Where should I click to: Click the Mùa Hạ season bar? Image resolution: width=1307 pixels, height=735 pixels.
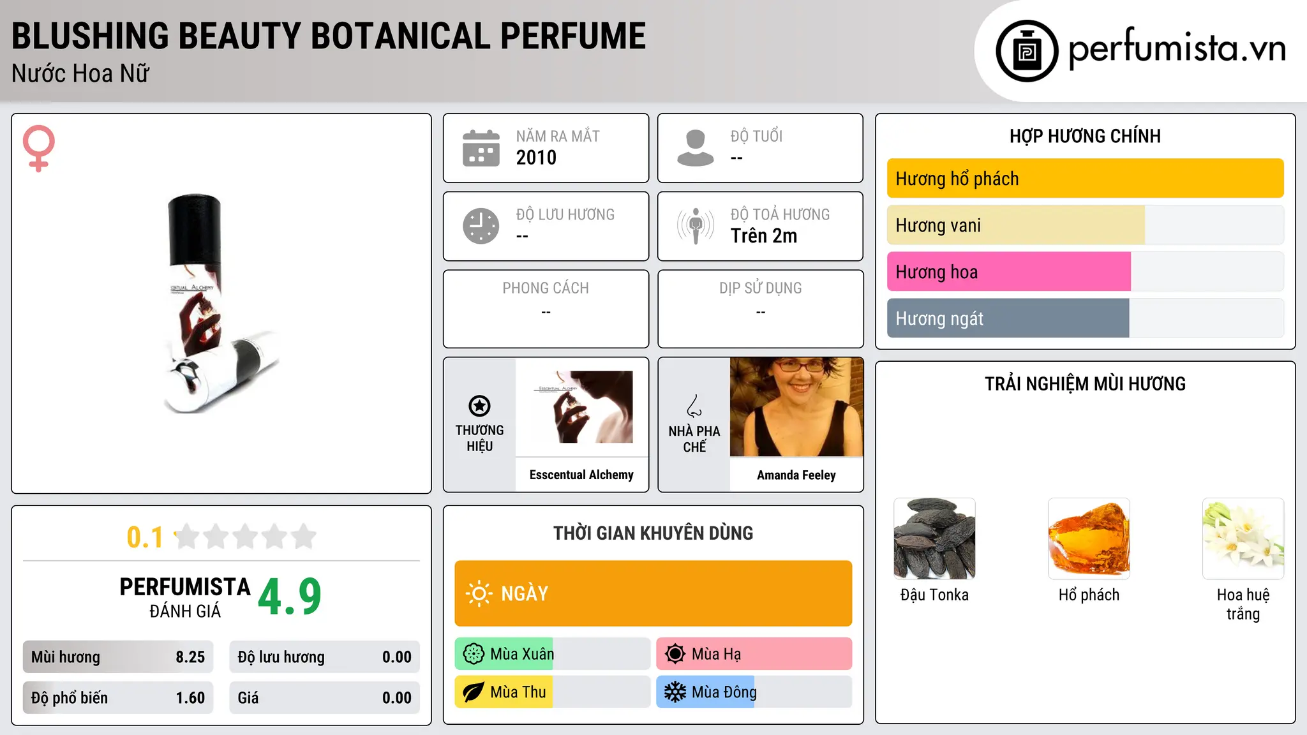pos(754,654)
